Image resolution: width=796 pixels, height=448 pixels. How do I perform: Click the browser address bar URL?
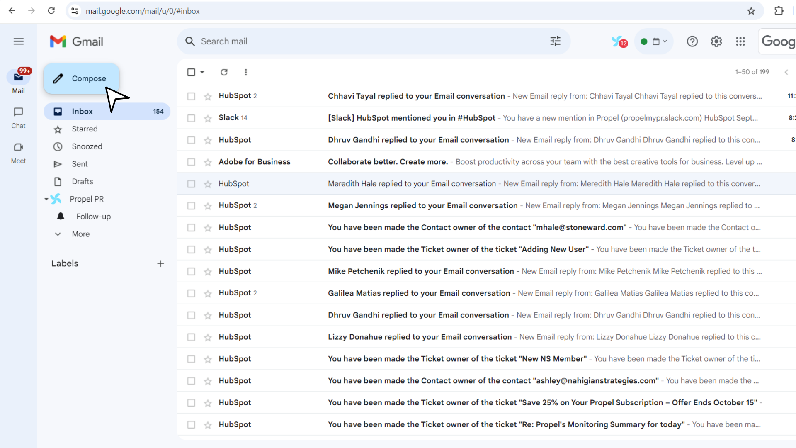click(143, 11)
